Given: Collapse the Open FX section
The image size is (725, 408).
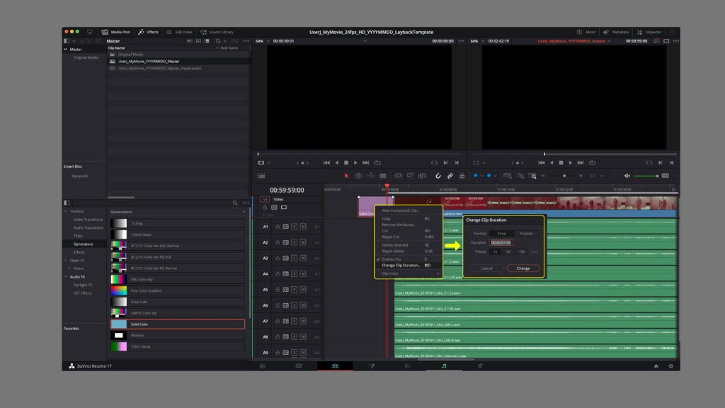Looking at the screenshot, I should (x=66, y=261).
